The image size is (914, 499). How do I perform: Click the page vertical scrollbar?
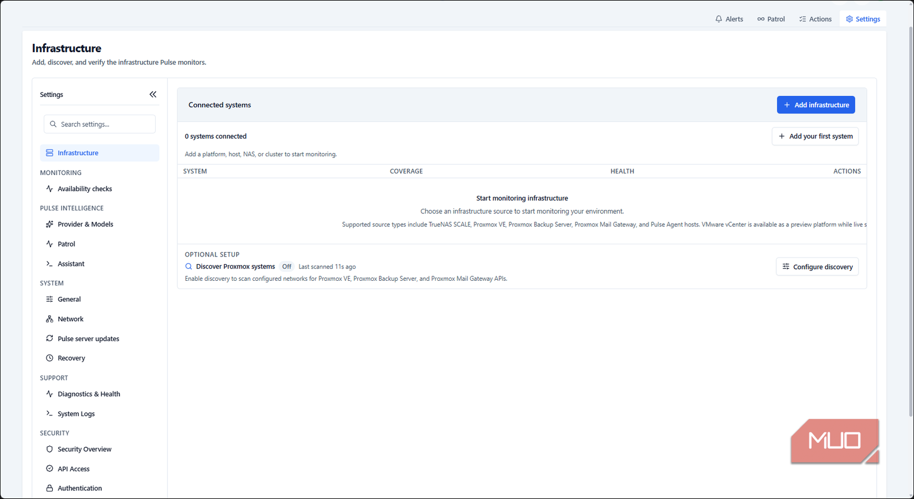point(911,222)
